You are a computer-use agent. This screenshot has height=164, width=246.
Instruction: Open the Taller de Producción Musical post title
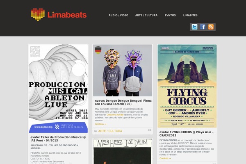tap(58, 139)
